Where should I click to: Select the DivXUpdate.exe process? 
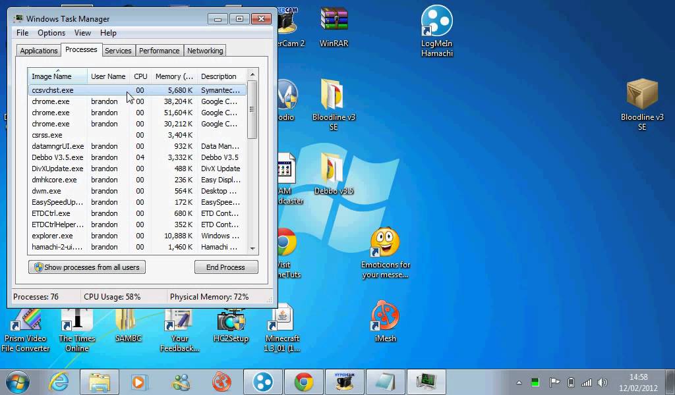[137, 169]
